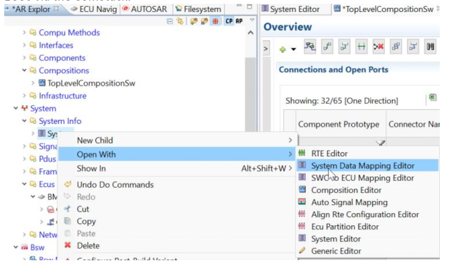
Task: Click the Excel export icon near Showing label
Action: 433,97
